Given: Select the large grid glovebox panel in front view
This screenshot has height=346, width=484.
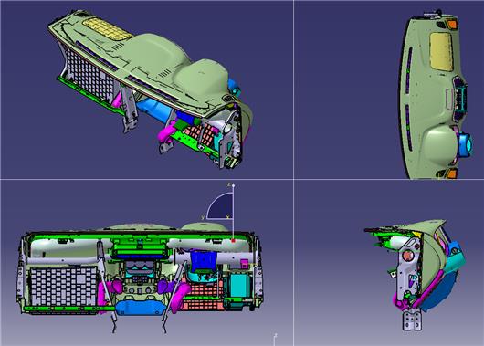Looking at the screenshot, I should [x=63, y=287].
